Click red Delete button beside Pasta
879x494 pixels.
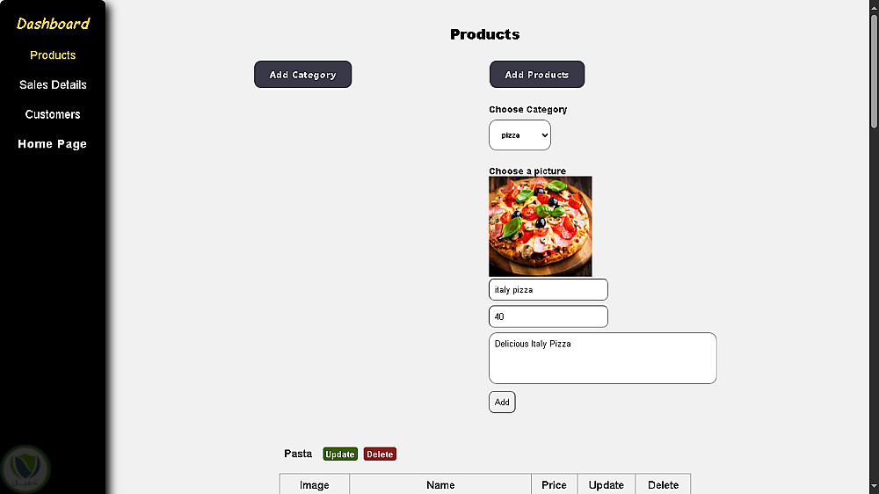click(380, 454)
